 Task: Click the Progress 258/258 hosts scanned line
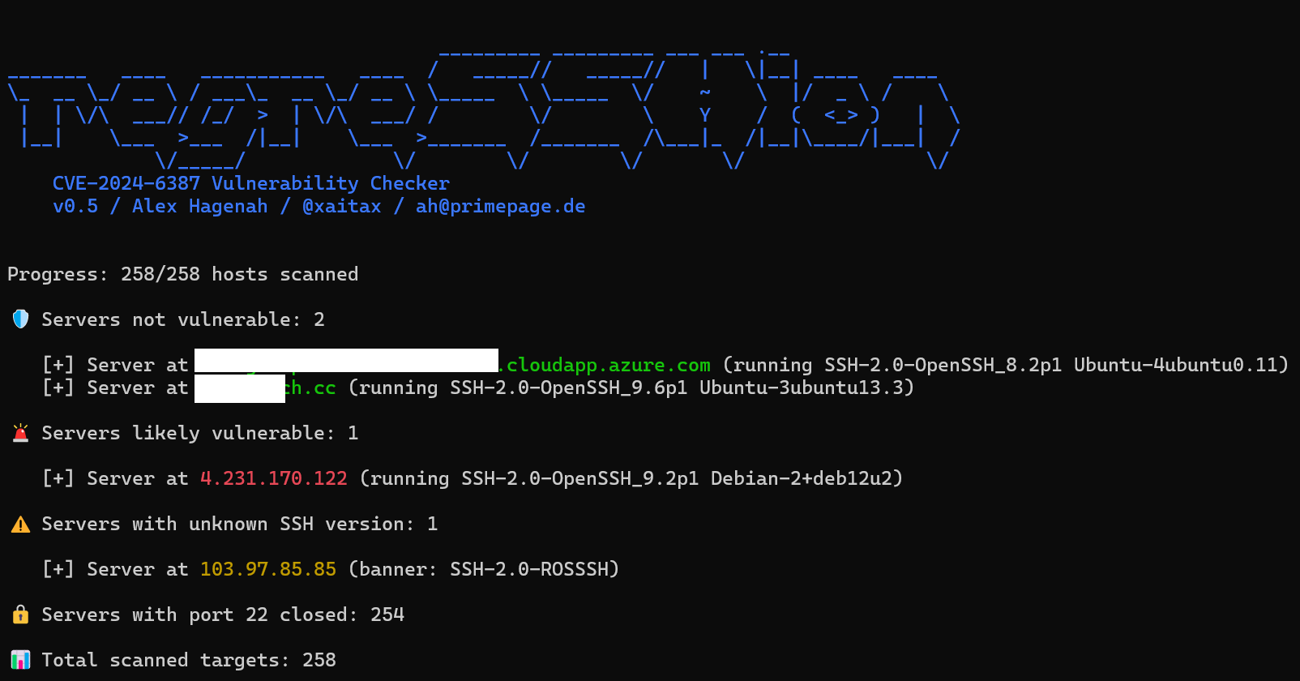(183, 274)
